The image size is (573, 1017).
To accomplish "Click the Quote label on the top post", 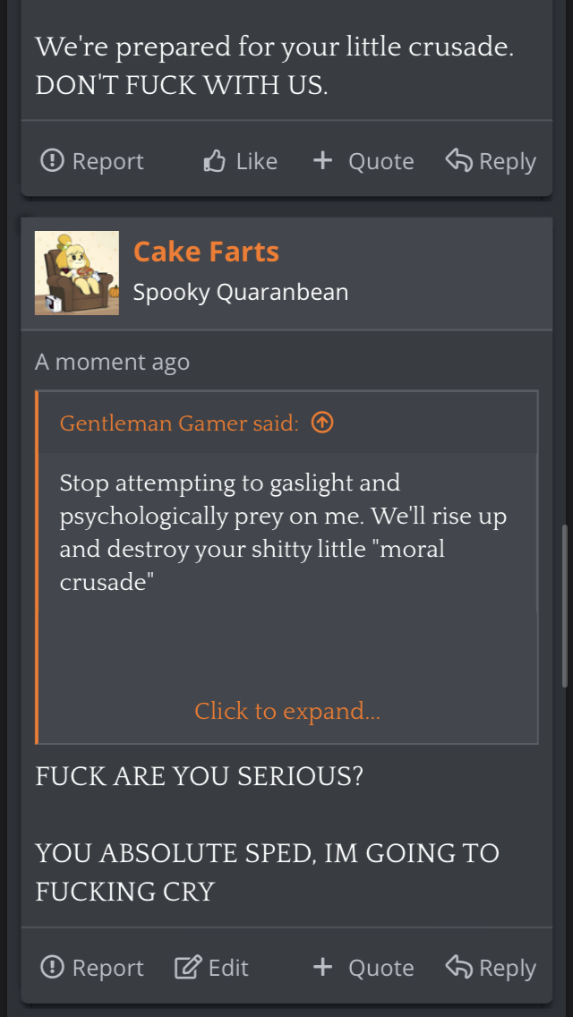I will (381, 161).
